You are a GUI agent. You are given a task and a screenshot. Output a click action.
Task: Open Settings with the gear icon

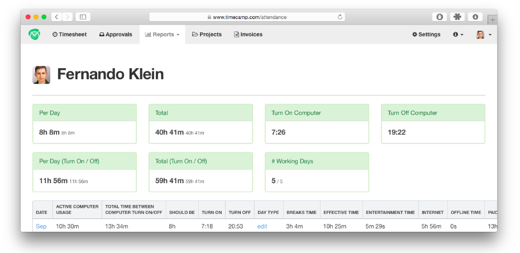426,35
